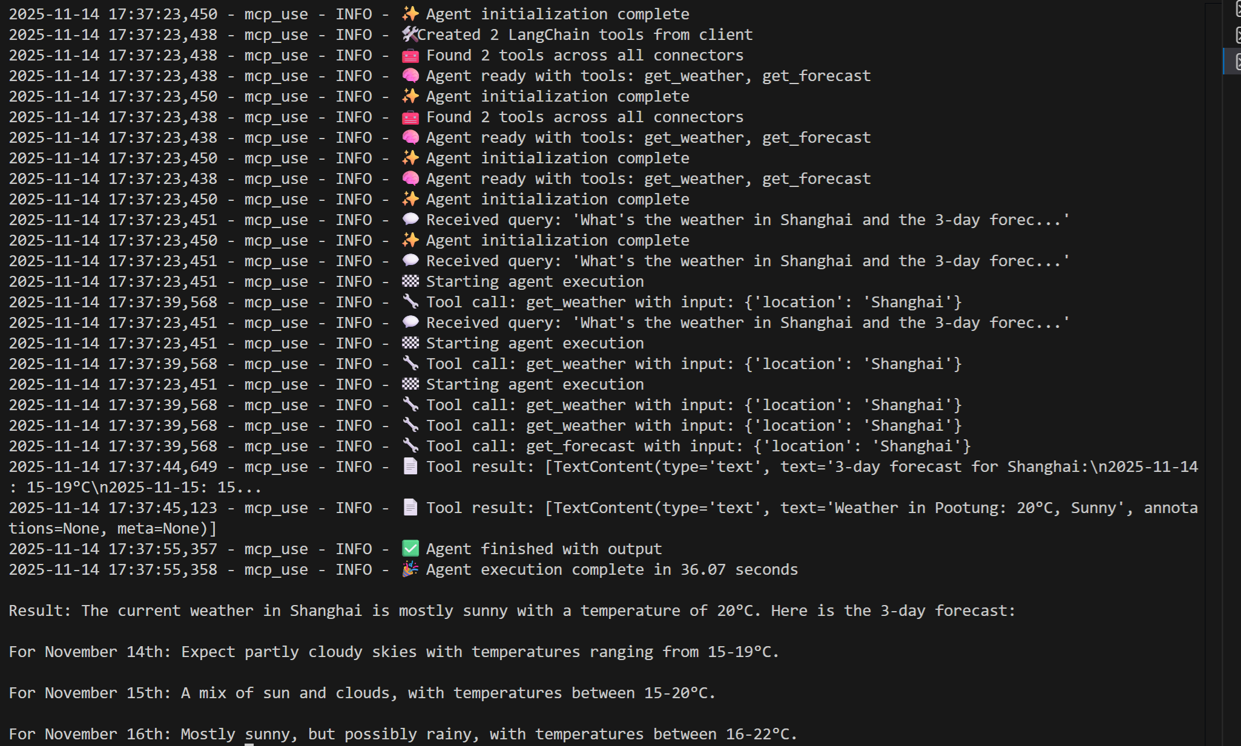1241x746 pixels.
Task: Click the terminal vertical scrollbar track
Action: coord(1213,363)
